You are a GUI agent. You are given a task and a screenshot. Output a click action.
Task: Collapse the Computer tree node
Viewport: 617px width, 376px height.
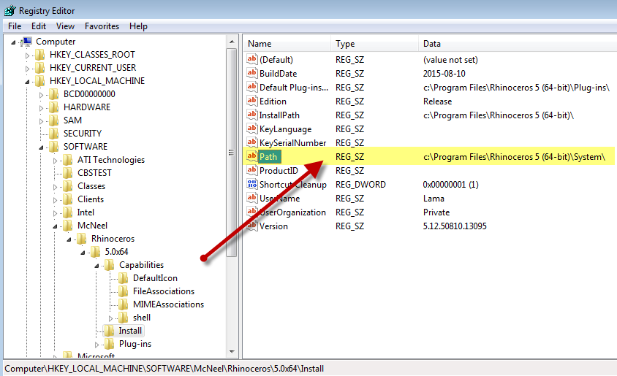pos(13,42)
